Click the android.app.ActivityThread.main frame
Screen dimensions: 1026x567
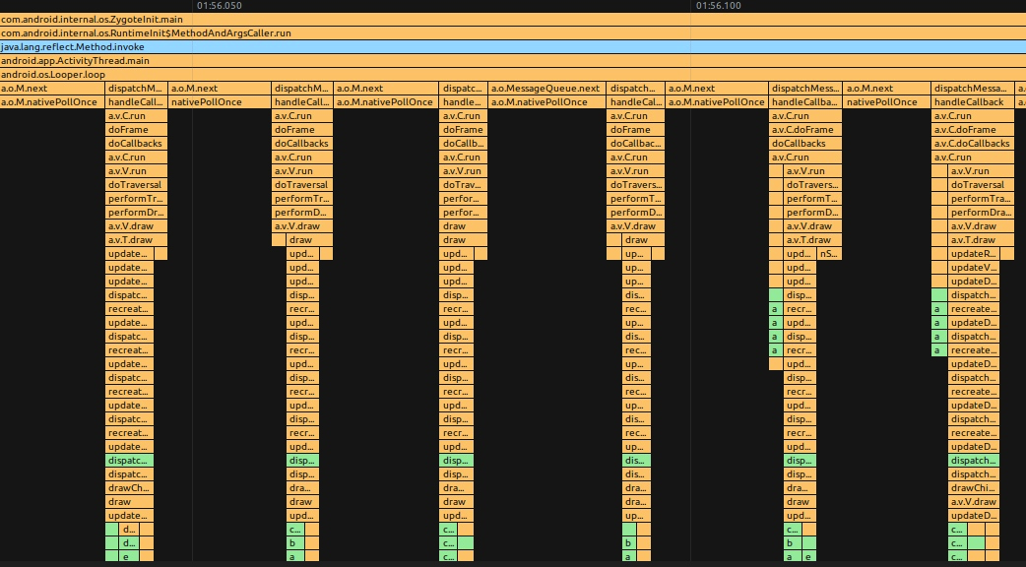tap(513, 61)
